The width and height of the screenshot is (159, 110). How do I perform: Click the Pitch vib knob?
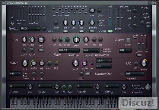[x=135, y=18]
